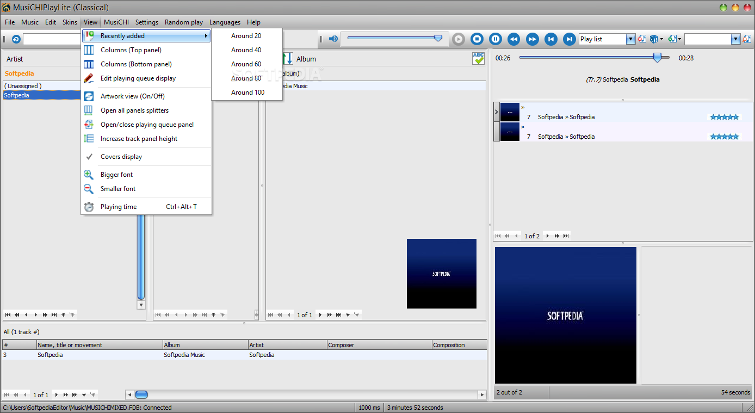Skip to the previous track

click(x=551, y=39)
